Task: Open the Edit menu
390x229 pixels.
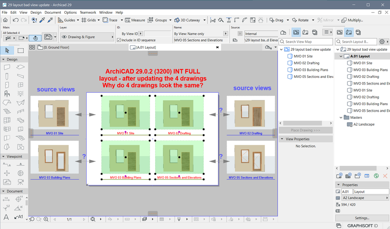Action: tap(13, 12)
